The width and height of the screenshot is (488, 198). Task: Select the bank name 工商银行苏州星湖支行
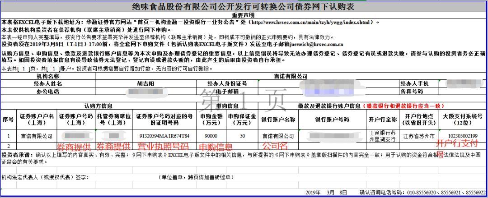tap(383, 136)
